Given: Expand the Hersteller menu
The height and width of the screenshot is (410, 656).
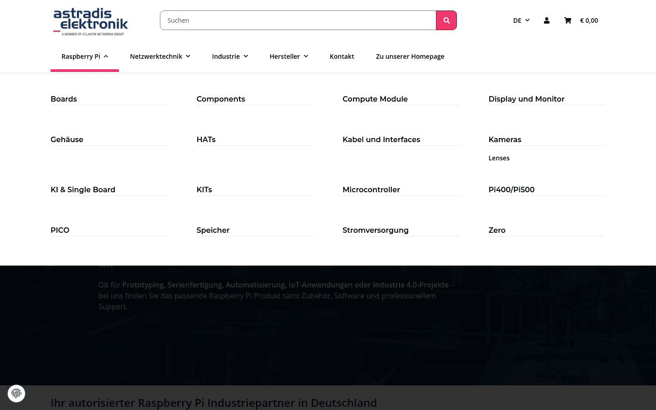Looking at the screenshot, I should pyautogui.click(x=289, y=56).
